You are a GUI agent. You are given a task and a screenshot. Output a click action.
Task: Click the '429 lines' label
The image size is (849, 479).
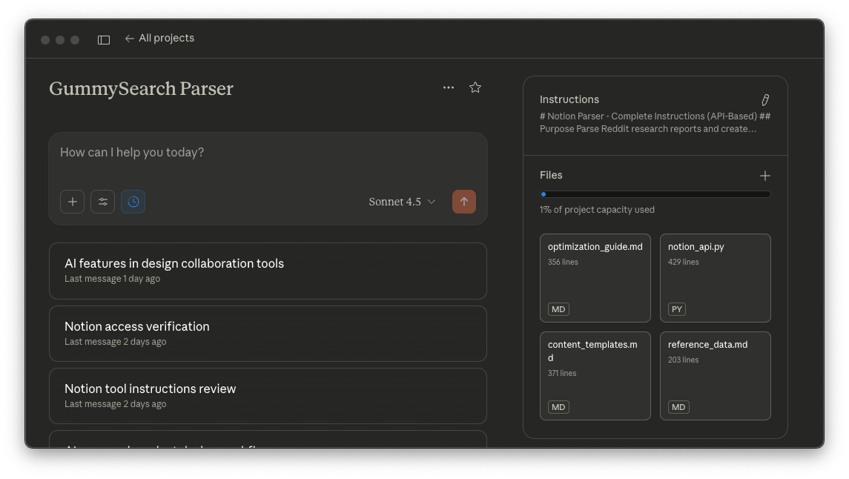tap(684, 262)
